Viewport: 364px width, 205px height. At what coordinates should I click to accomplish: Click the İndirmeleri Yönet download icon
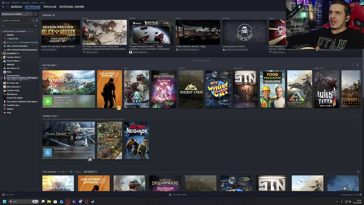tap(170, 195)
